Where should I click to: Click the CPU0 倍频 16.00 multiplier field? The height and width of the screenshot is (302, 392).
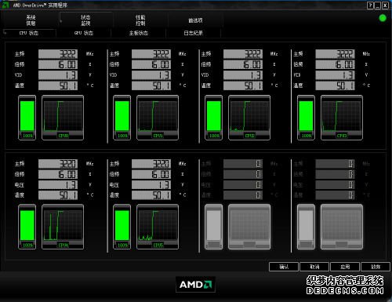point(58,64)
